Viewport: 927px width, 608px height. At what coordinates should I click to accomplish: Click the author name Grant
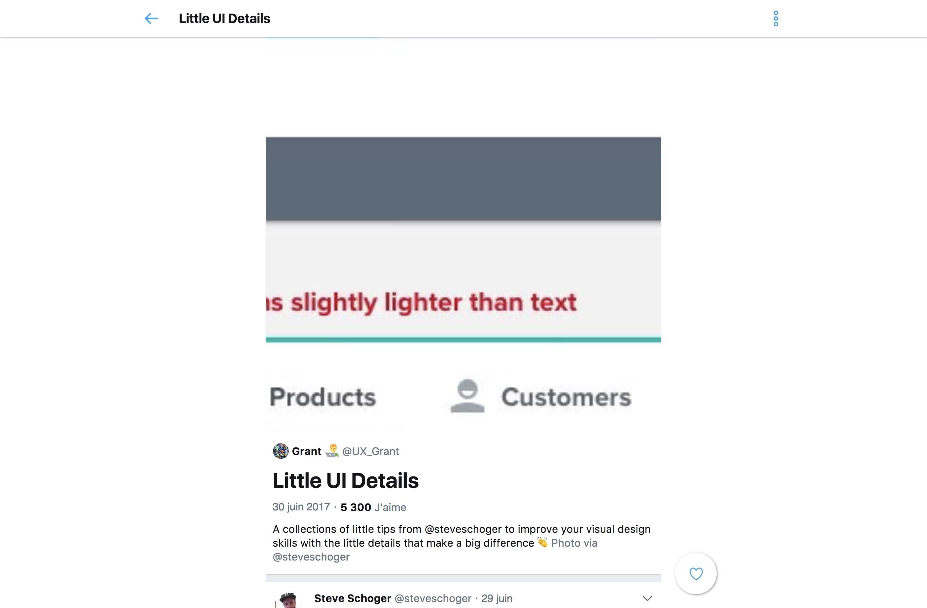[307, 451]
